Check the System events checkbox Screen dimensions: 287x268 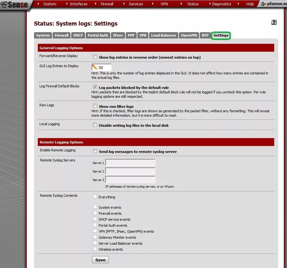tap(95, 207)
